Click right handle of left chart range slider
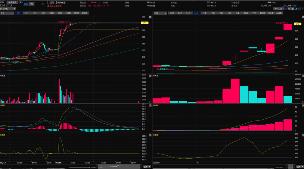This screenshot has height=169, width=304. pyautogui.click(x=141, y=167)
